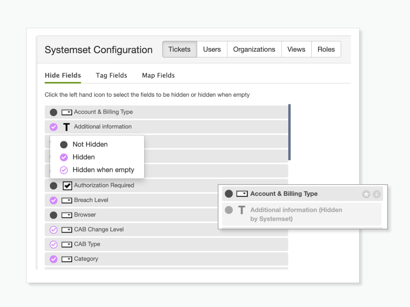The image size is (410, 307).
Task: Click the star icon on Account & Billing Type
Action: click(x=366, y=194)
